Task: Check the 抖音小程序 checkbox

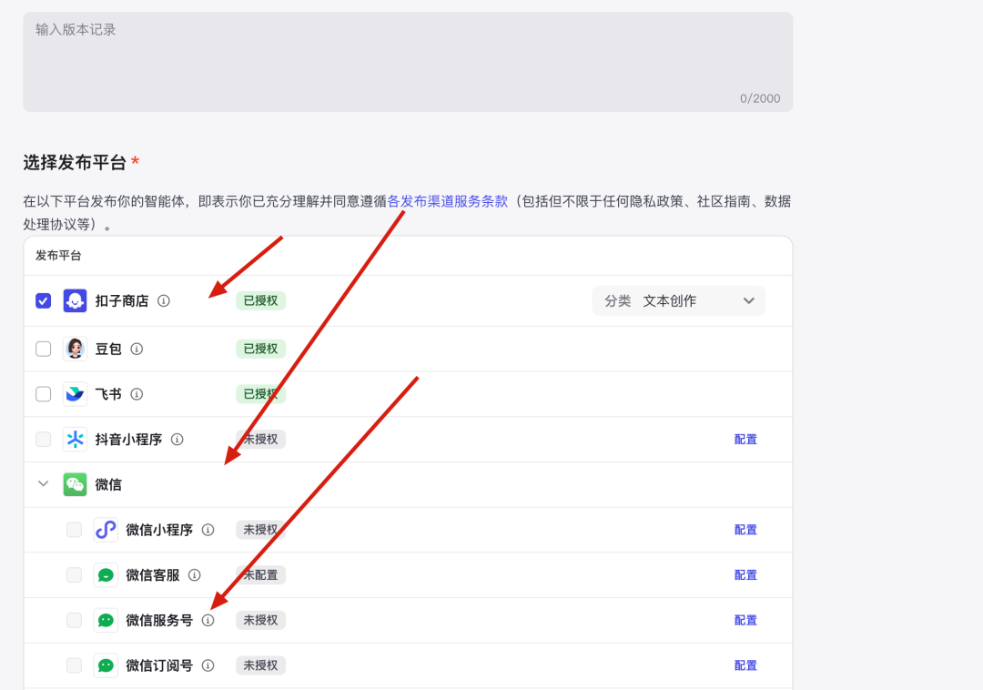Action: [44, 440]
